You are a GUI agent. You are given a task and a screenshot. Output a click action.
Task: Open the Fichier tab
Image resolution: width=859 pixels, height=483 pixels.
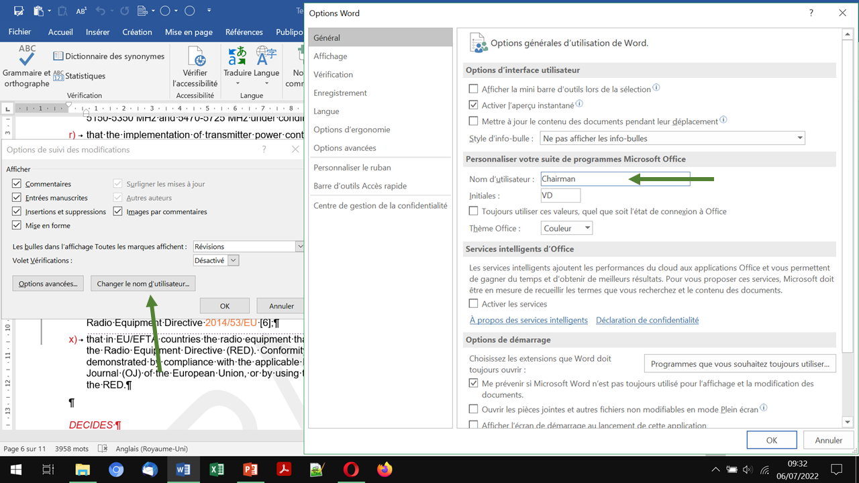[x=19, y=32]
